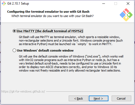Click the large Git logo in header

(126, 15)
